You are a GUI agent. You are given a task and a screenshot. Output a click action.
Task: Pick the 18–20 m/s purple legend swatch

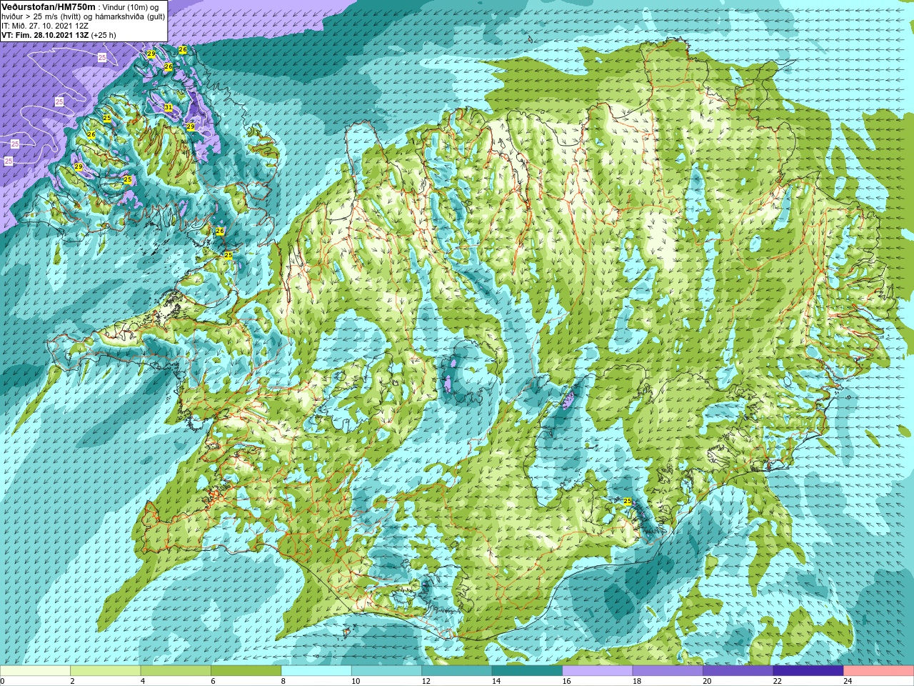(x=668, y=671)
